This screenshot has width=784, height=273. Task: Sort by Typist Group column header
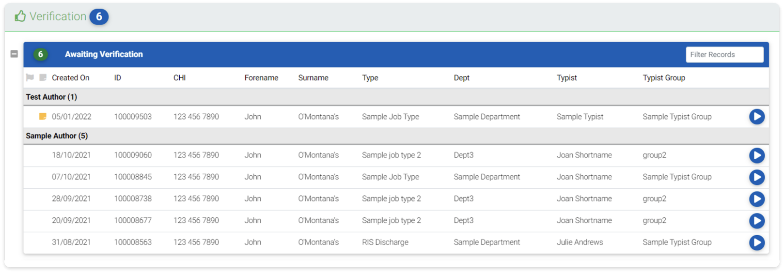tap(663, 78)
